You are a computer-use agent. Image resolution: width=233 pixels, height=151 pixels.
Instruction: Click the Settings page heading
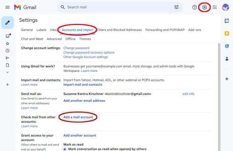coord(29,20)
